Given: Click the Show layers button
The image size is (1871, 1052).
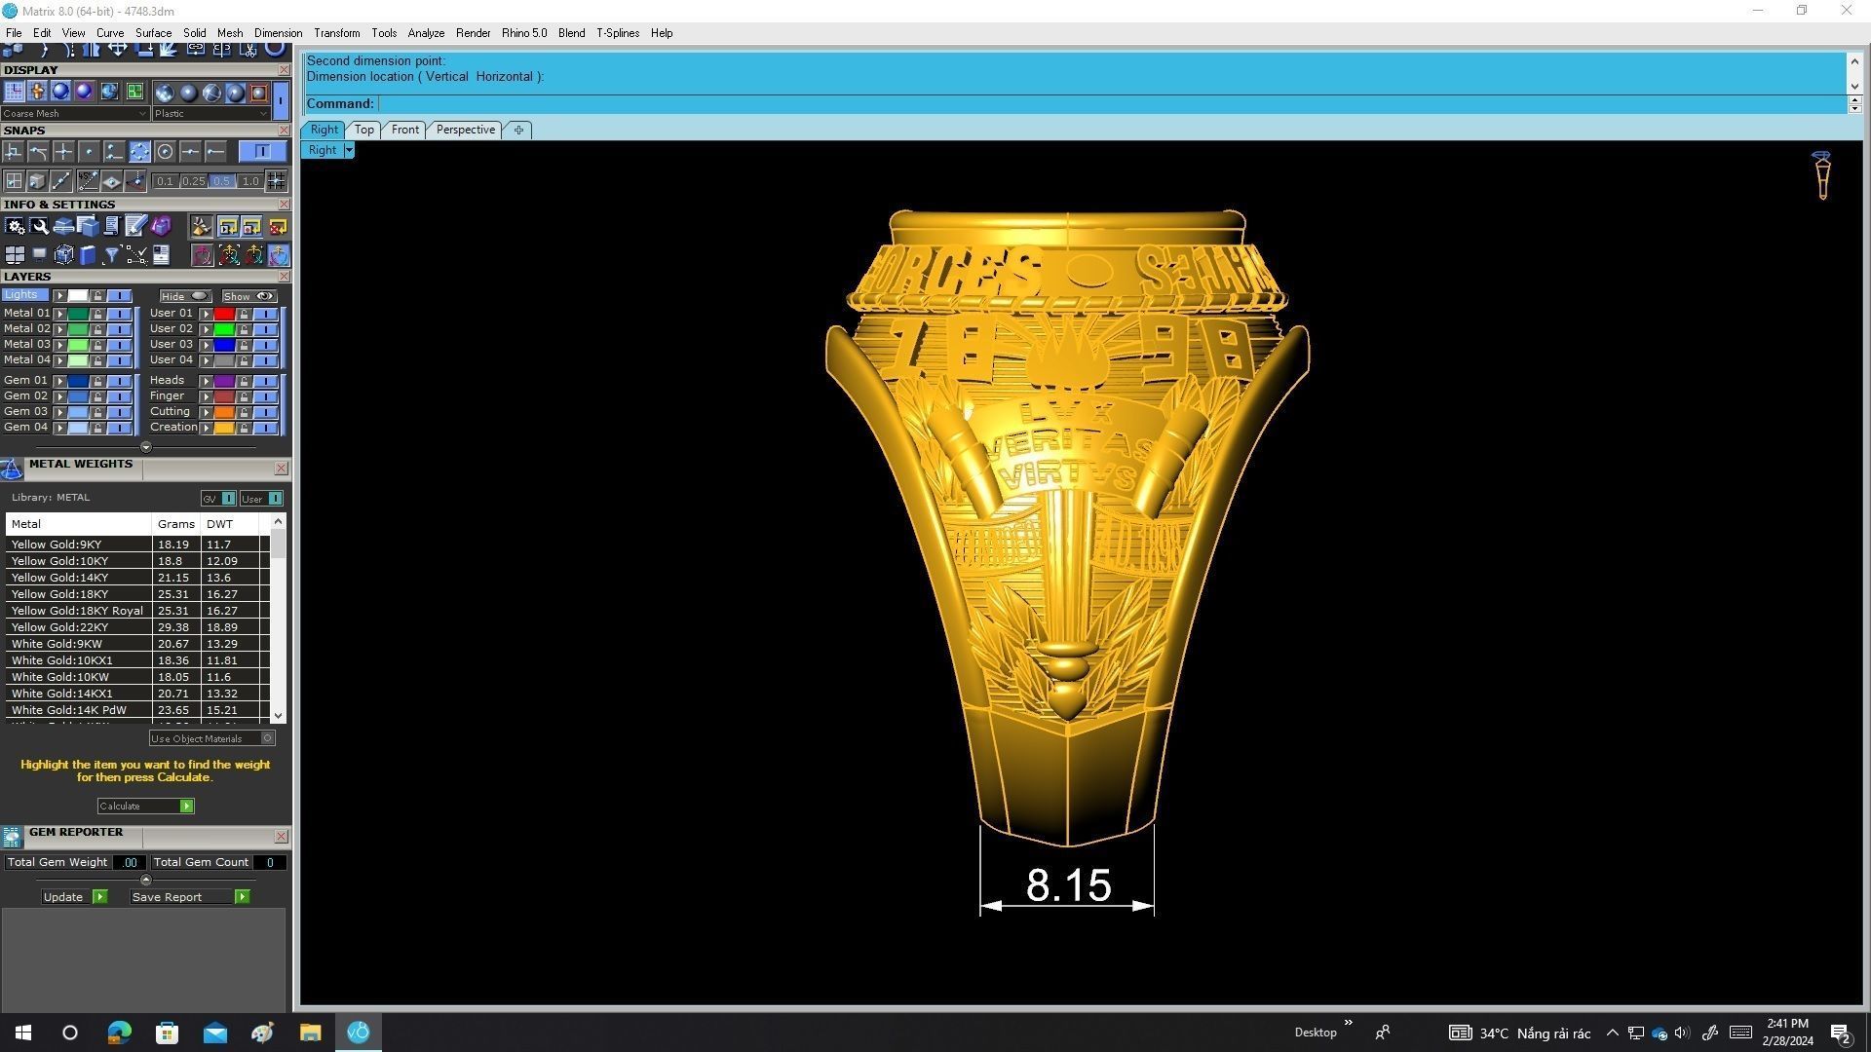Looking at the screenshot, I should coord(248,296).
